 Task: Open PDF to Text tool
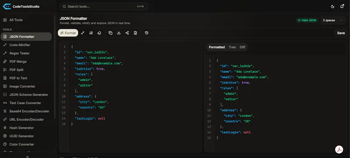click(x=26, y=78)
